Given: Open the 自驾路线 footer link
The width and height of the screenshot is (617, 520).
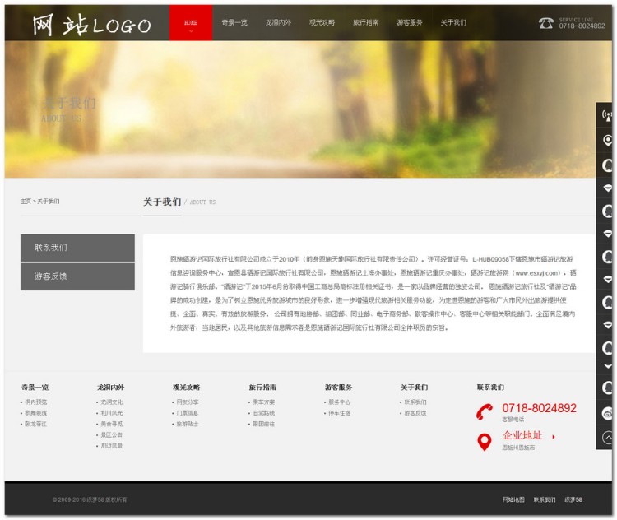Looking at the screenshot, I should [x=263, y=413].
